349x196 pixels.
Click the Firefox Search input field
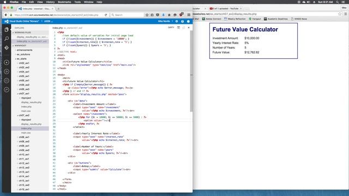(127, 15)
